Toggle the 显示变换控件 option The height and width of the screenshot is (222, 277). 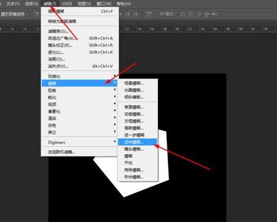pos(12,15)
